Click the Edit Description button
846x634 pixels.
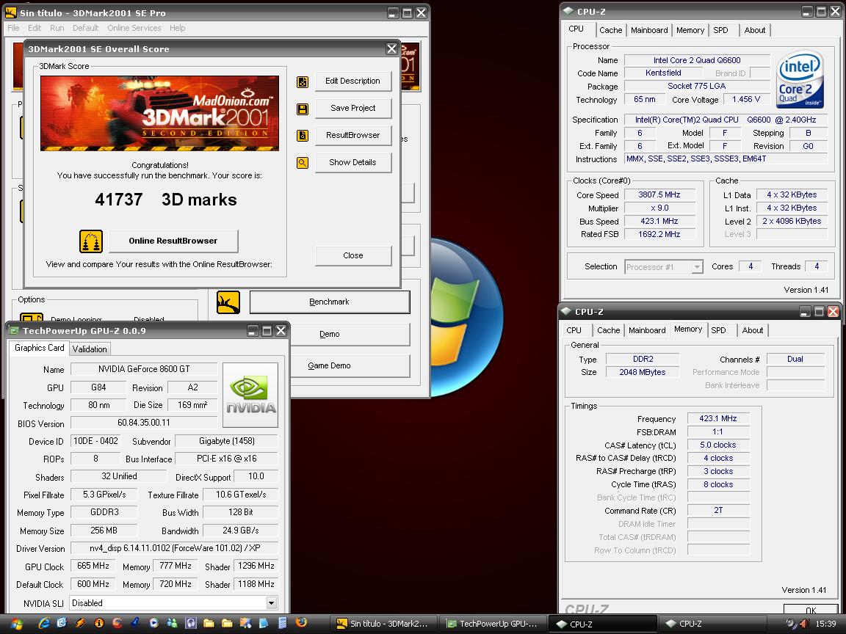click(x=352, y=81)
